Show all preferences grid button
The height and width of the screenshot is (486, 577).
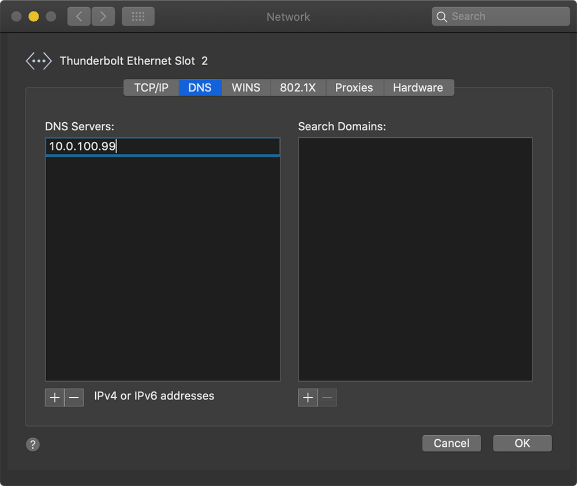coord(138,17)
